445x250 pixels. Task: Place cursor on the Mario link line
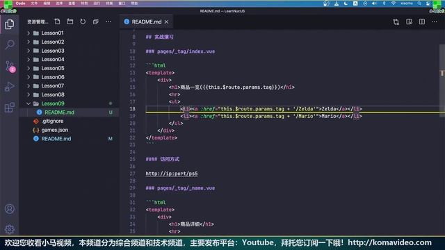tap(271, 116)
